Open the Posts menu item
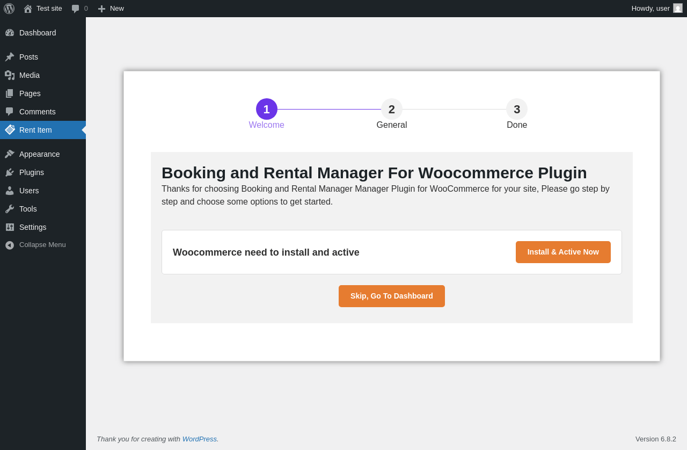Image resolution: width=687 pixels, height=450 pixels. 28,57
